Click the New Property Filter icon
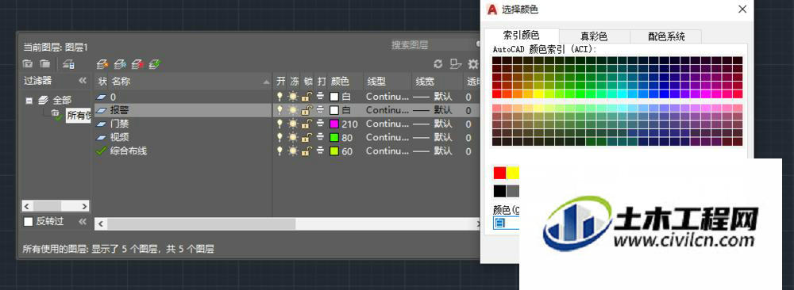Screen dimensions: 794x290 point(28,64)
